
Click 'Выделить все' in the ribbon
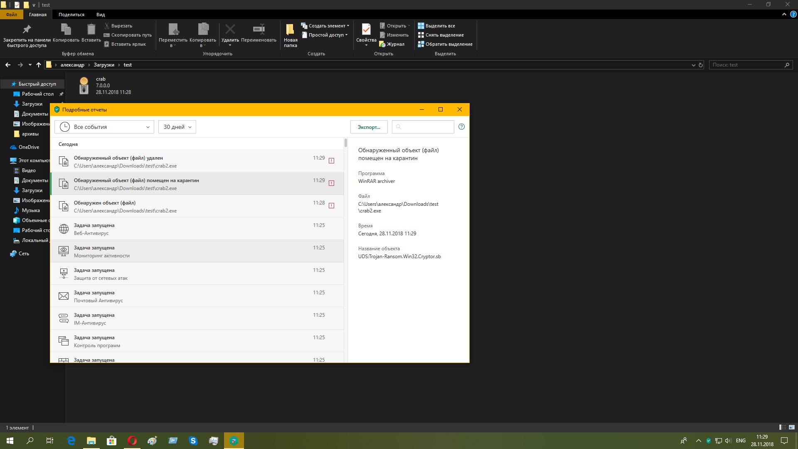[439, 26]
